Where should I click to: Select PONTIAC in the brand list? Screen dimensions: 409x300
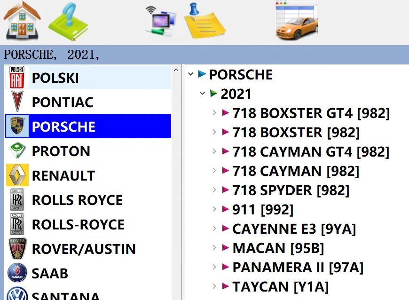click(x=88, y=102)
